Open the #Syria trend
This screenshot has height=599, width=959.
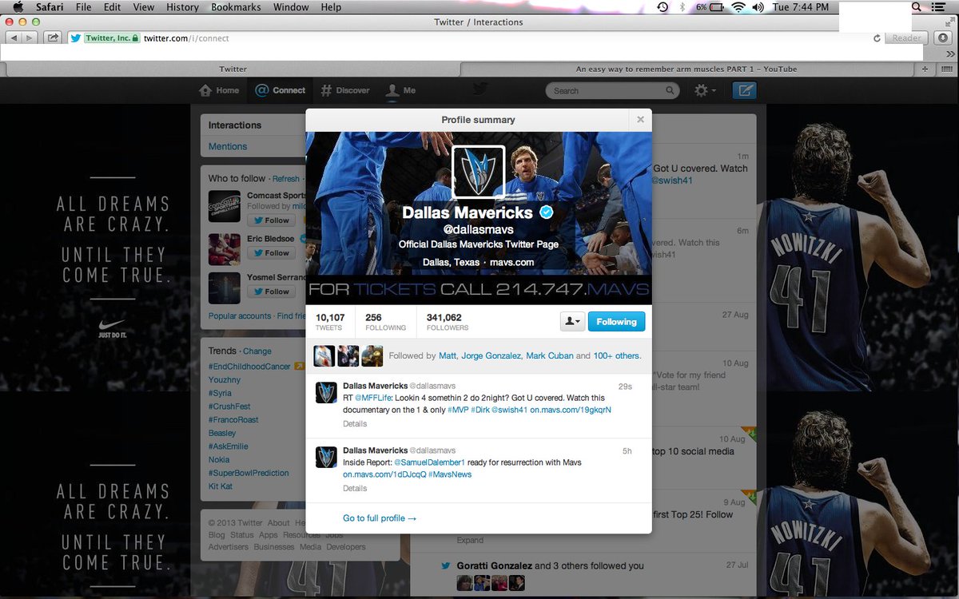click(x=220, y=393)
